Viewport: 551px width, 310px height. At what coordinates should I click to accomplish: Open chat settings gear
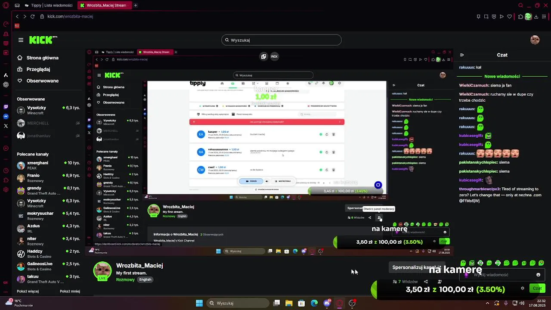[523, 288]
